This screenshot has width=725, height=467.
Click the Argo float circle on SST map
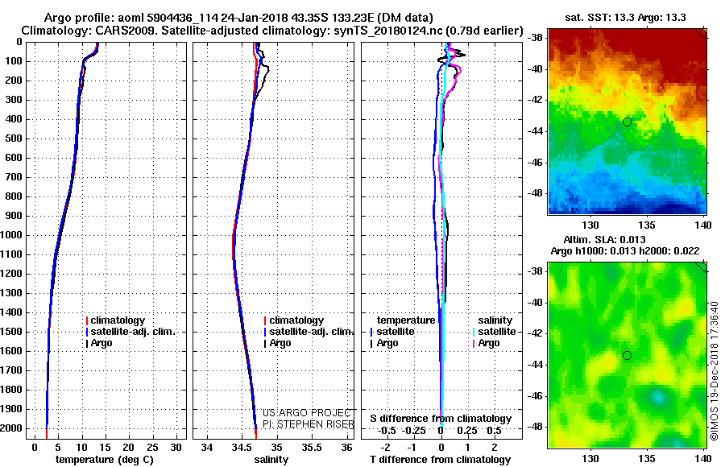coord(627,122)
